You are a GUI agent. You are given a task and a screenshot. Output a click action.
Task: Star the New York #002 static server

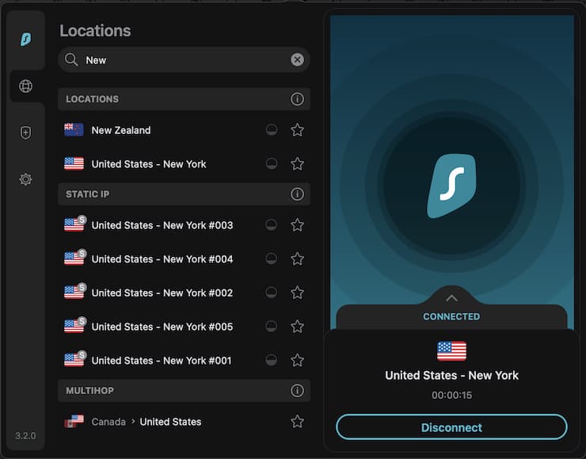(x=297, y=293)
